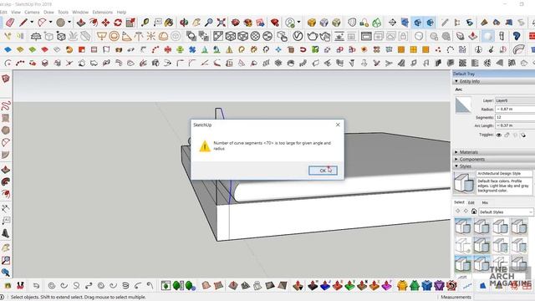The image size is (535, 301).
Task: Select the first style thumbnail in grid
Action: point(463,227)
